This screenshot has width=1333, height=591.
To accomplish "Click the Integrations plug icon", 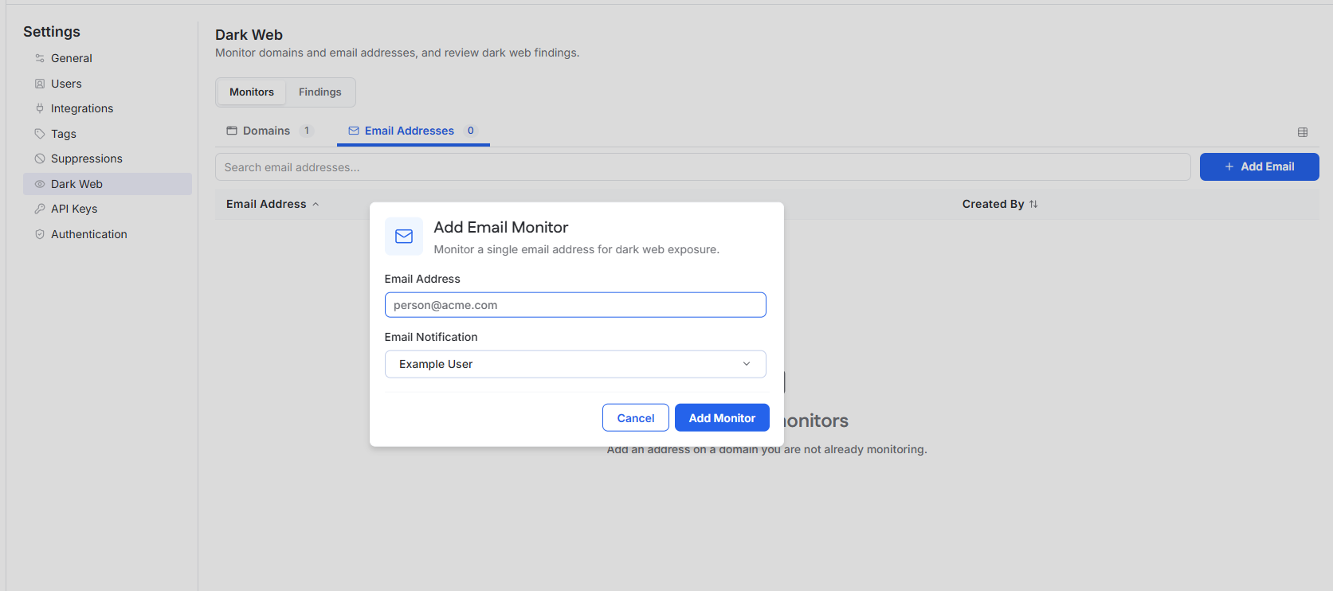I will [x=40, y=108].
